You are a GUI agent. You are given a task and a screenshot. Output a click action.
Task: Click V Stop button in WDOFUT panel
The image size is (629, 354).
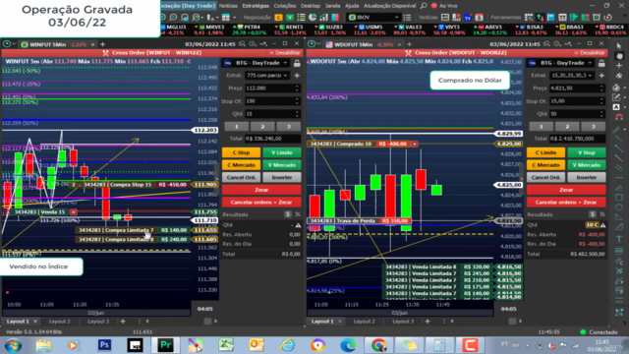587,152
